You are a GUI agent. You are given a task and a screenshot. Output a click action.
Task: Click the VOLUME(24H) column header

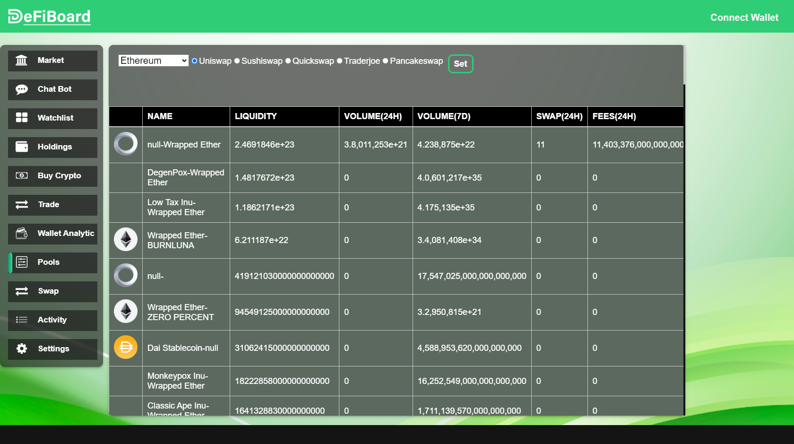coord(376,116)
